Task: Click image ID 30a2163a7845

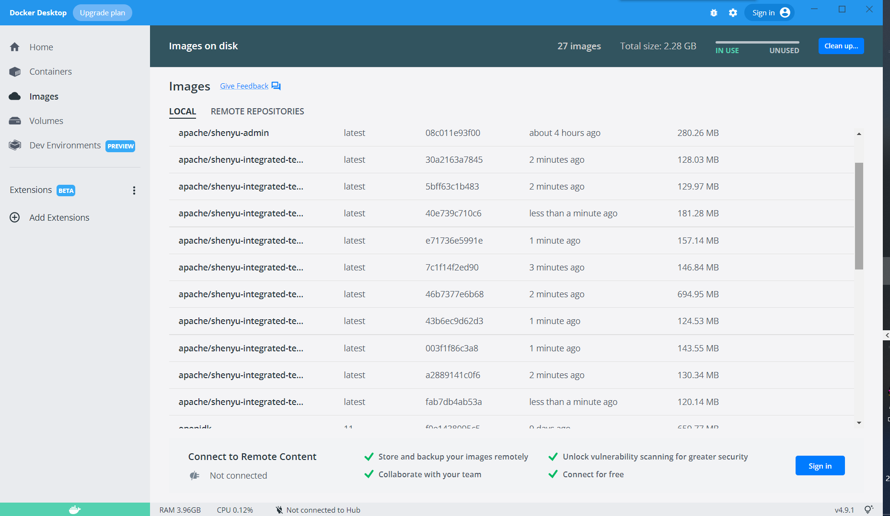Action: [454, 160]
